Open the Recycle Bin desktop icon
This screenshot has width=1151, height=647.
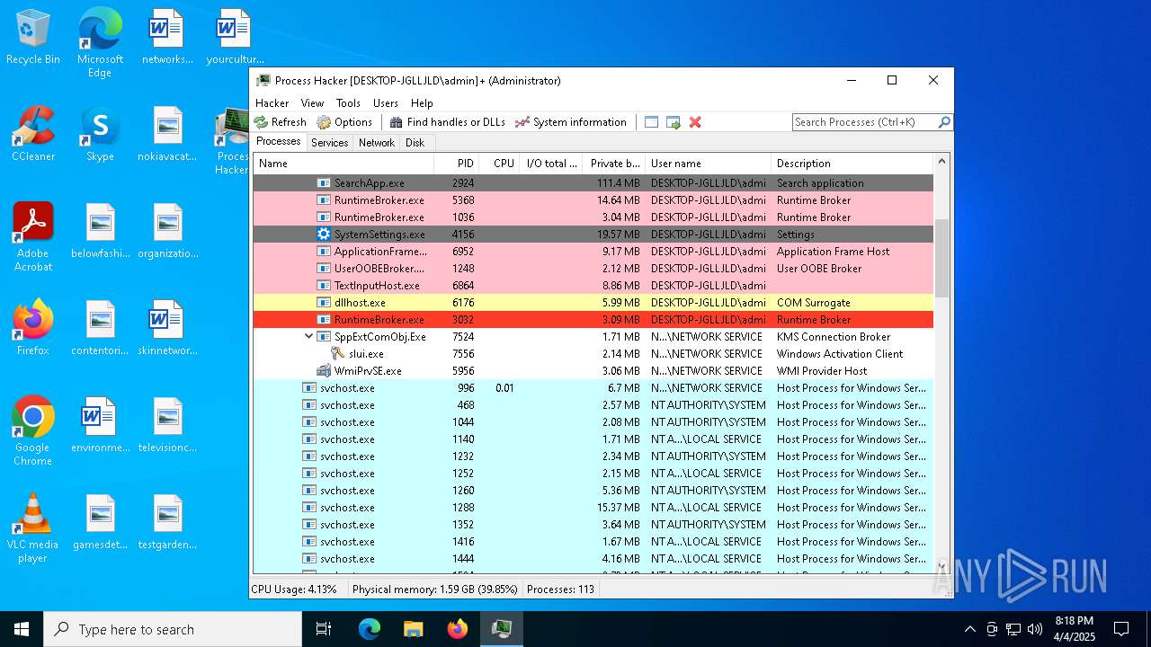(33, 38)
